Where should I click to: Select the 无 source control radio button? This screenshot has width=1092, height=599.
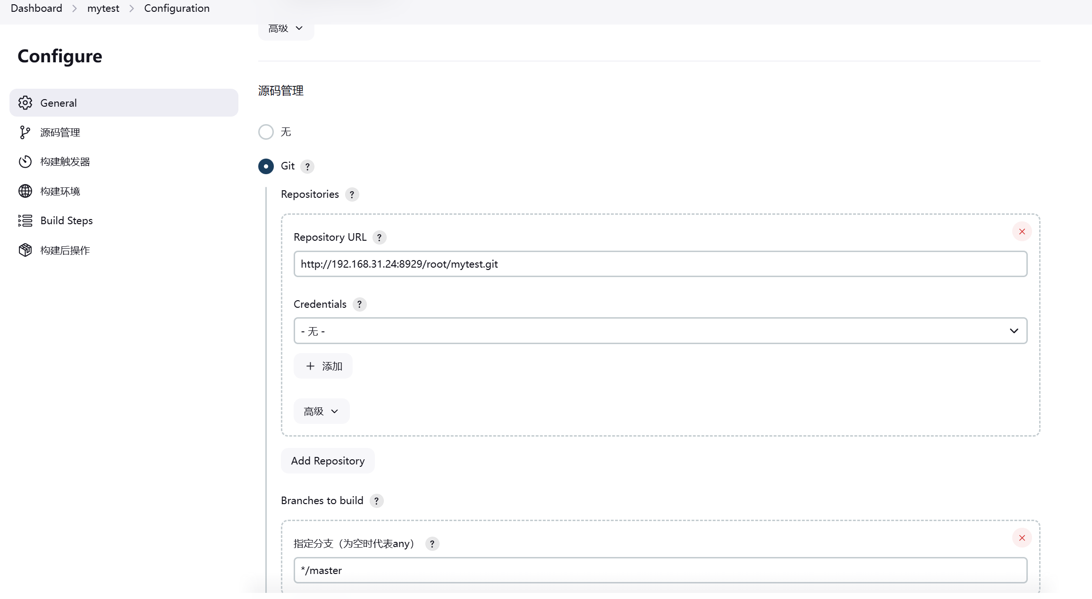coord(266,132)
